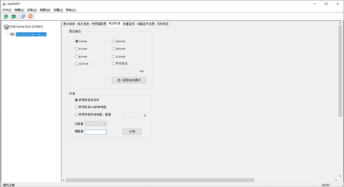Click the NUM status bar indicator
This screenshot has width=344, height=187.
point(326,185)
